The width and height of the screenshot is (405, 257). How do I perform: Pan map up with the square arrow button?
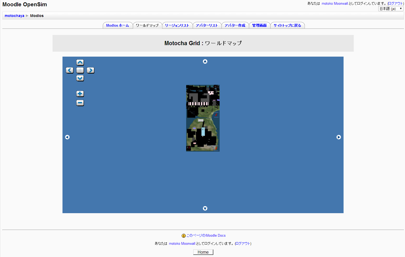coord(80,63)
